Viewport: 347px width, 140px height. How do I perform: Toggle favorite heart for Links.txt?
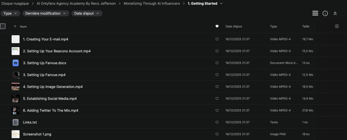(217, 122)
